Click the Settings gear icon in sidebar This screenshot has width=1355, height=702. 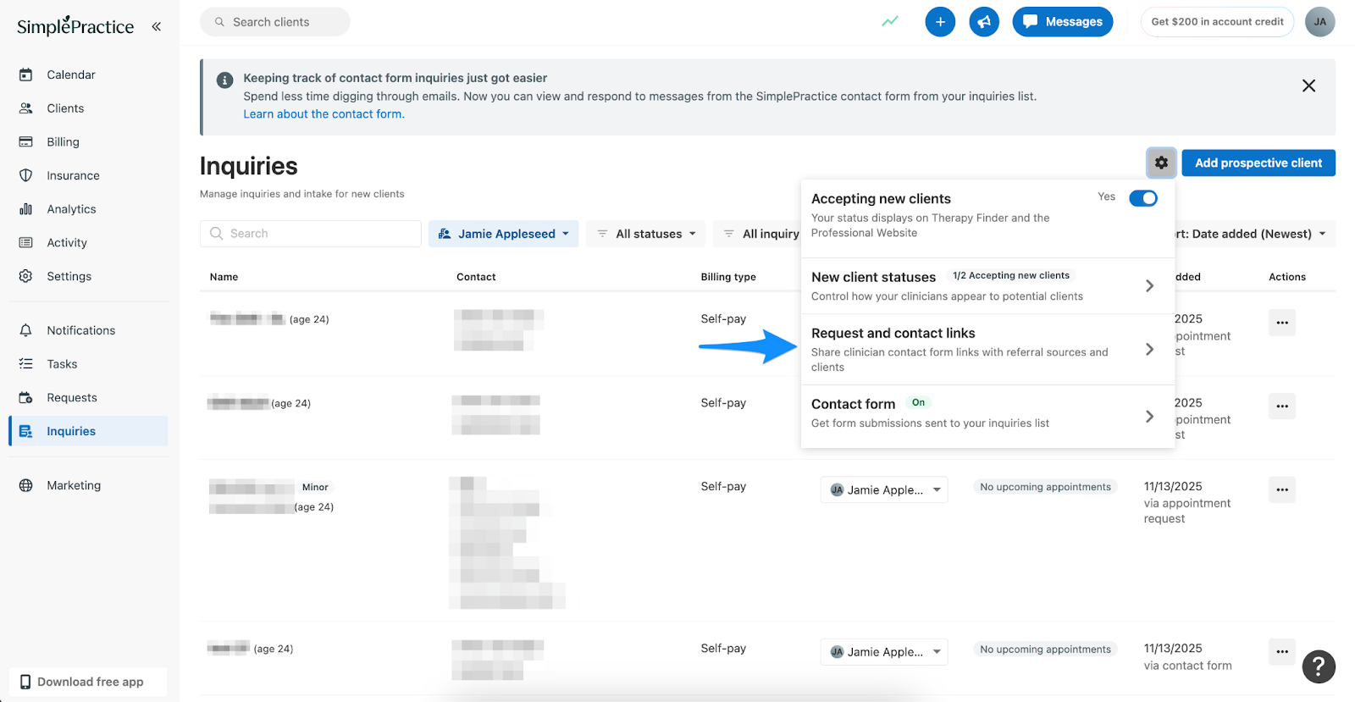pos(25,276)
